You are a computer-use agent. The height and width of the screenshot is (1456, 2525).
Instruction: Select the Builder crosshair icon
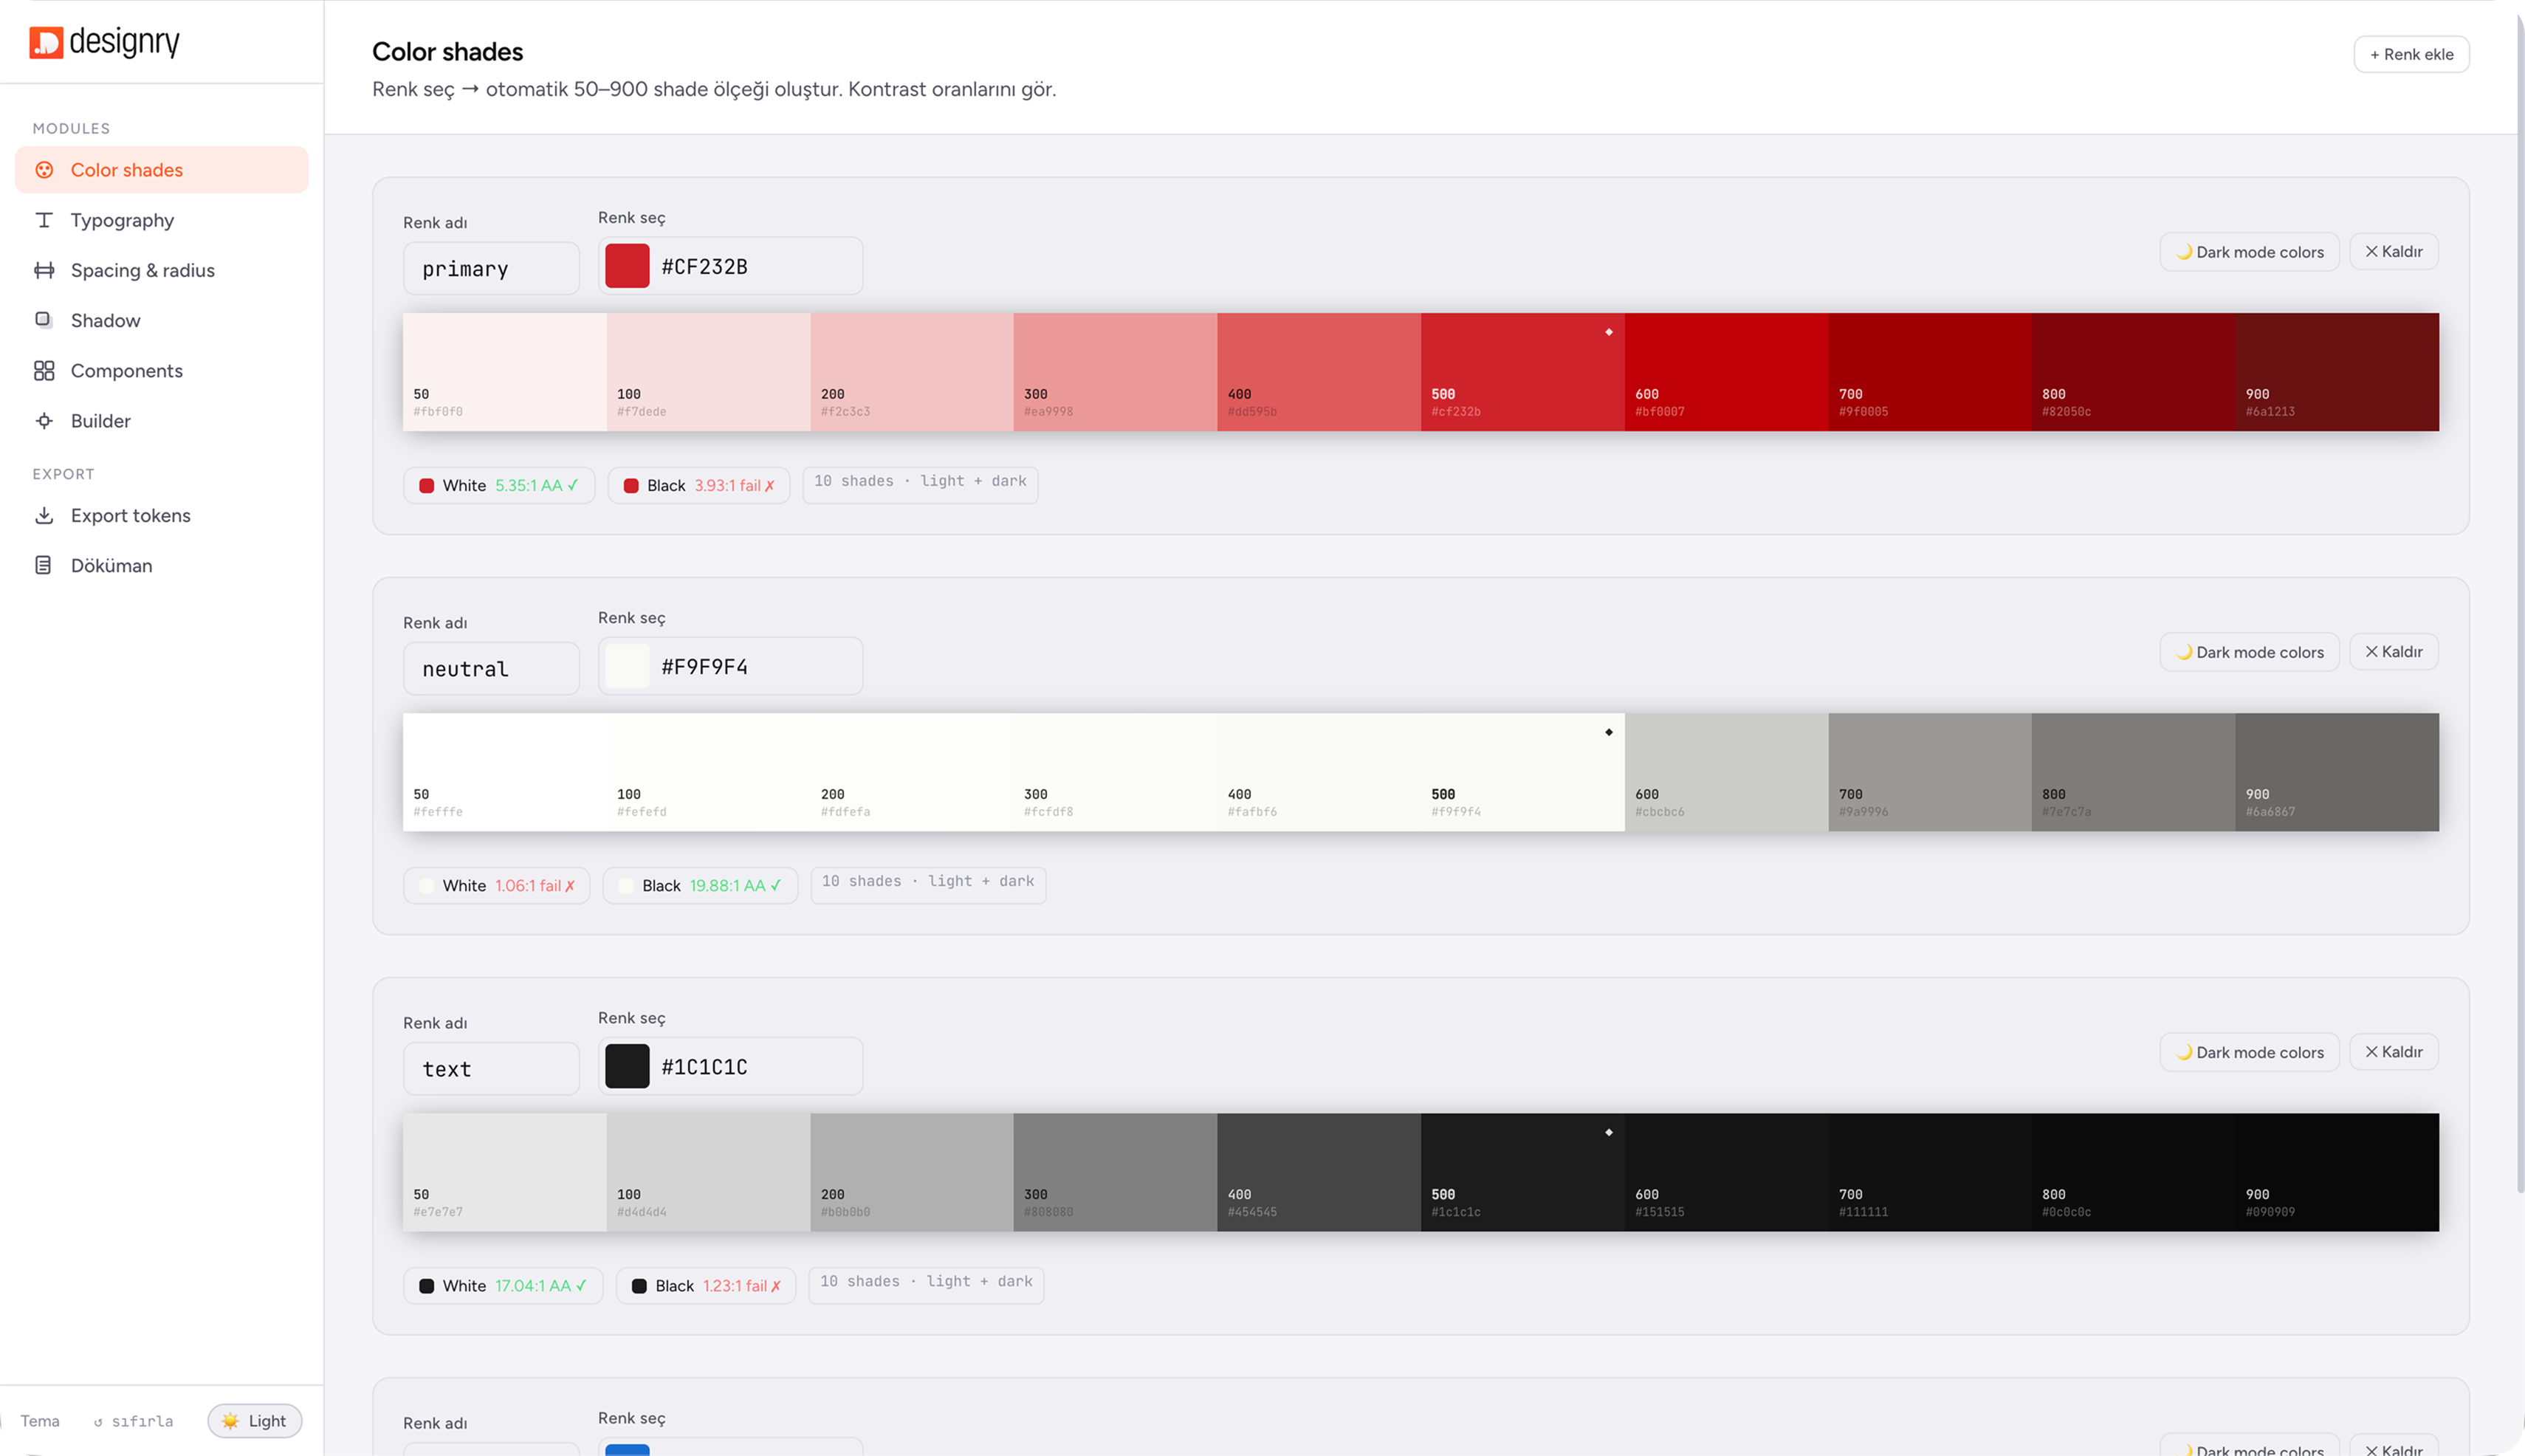(44, 421)
